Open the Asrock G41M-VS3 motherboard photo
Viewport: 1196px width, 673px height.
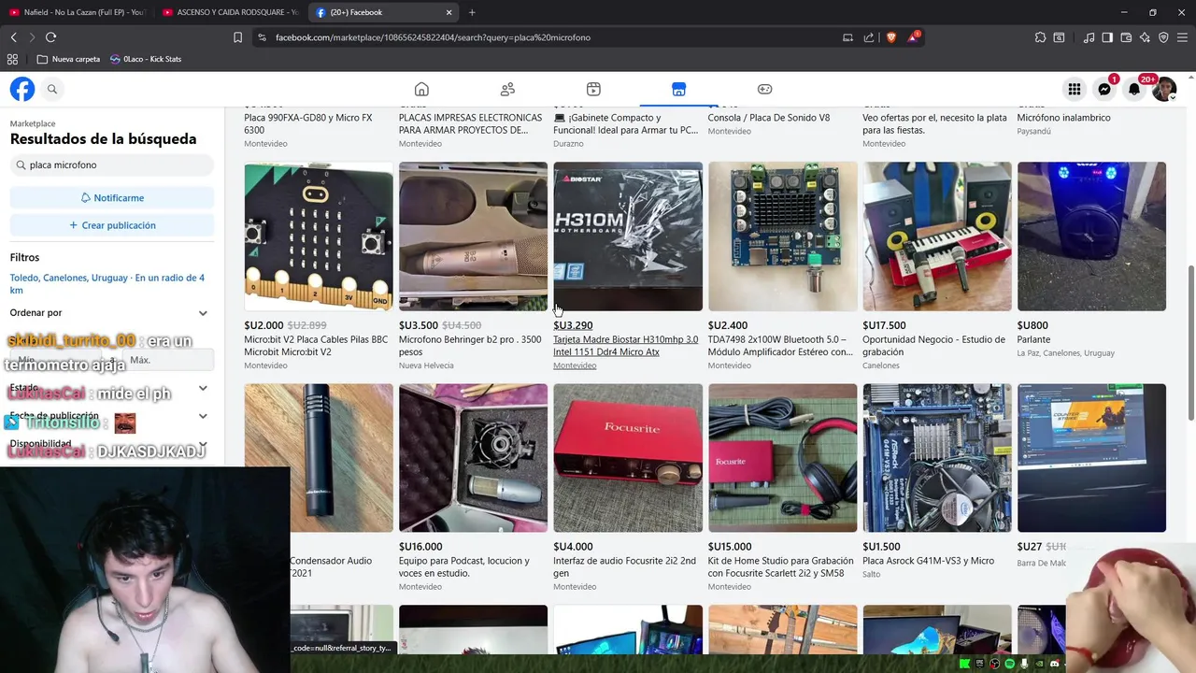[937, 458]
